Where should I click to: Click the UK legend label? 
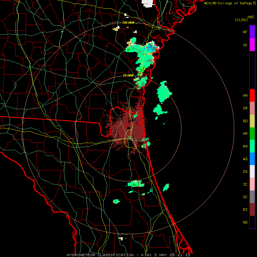(245, 45)
